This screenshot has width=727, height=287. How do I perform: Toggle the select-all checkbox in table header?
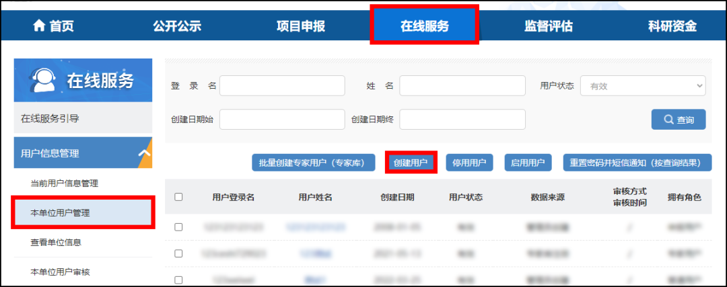pyautogui.click(x=178, y=197)
